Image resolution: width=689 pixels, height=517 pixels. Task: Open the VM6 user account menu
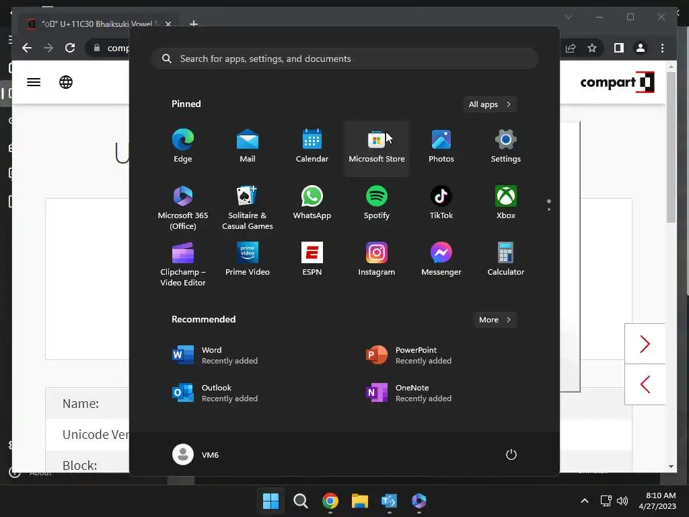pos(196,454)
